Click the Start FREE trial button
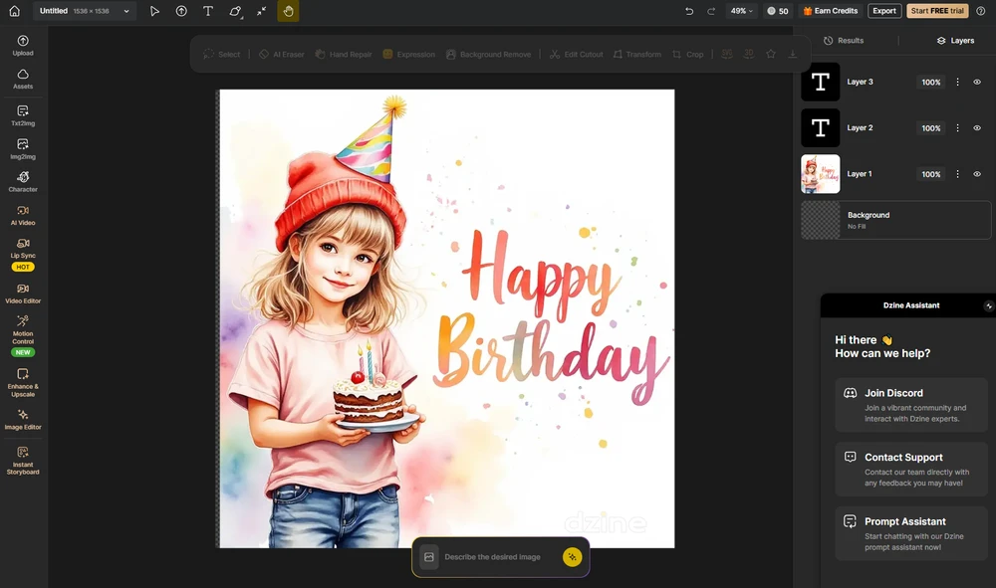Screen dimensions: 996x588 (937, 11)
